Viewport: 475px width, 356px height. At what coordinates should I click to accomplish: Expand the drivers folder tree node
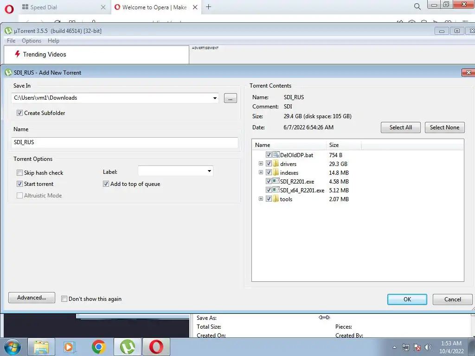tap(261, 164)
